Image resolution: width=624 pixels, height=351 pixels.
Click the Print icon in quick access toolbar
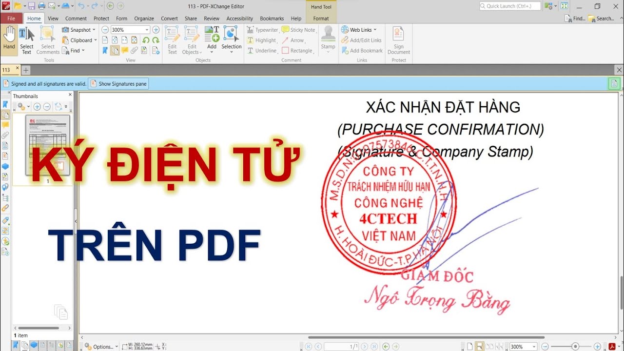point(41,6)
